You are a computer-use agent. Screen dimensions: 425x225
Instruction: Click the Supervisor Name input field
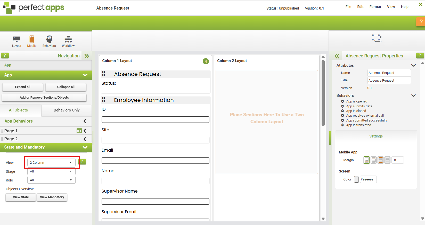[155, 201]
